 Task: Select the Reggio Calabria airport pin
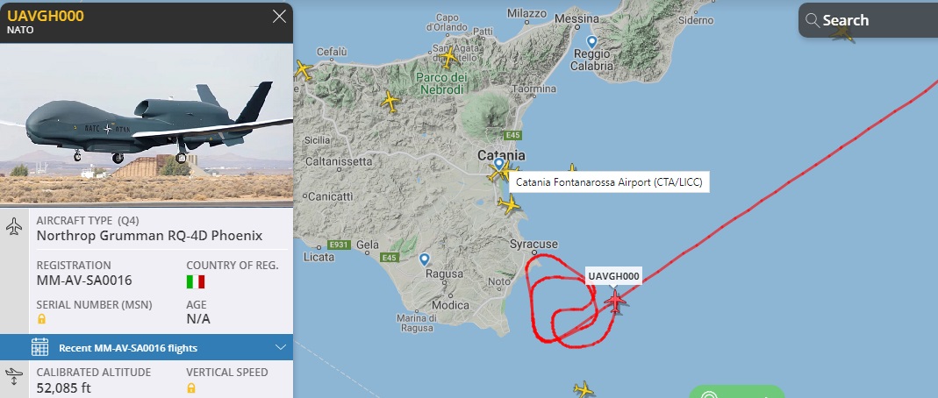coord(591,42)
